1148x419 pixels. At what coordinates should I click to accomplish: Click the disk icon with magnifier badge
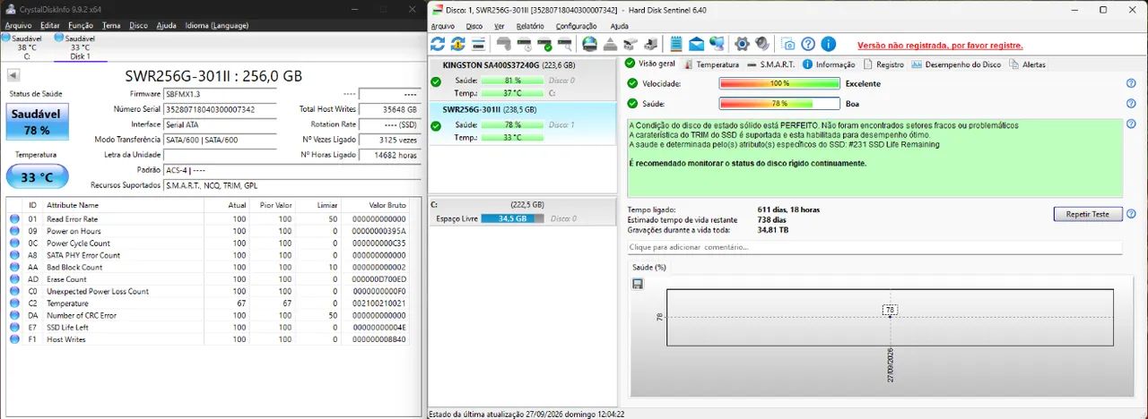[x=565, y=44]
